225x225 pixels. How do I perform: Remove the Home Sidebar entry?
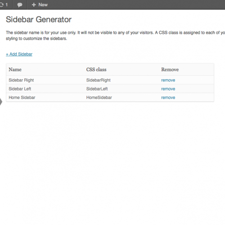click(x=168, y=98)
